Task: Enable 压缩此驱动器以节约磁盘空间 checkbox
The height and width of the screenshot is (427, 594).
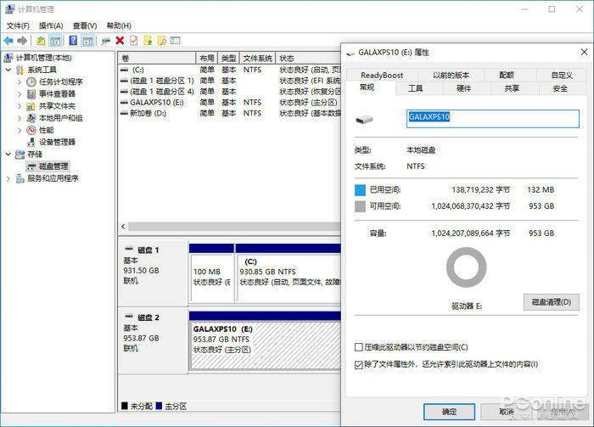Action: pos(358,346)
